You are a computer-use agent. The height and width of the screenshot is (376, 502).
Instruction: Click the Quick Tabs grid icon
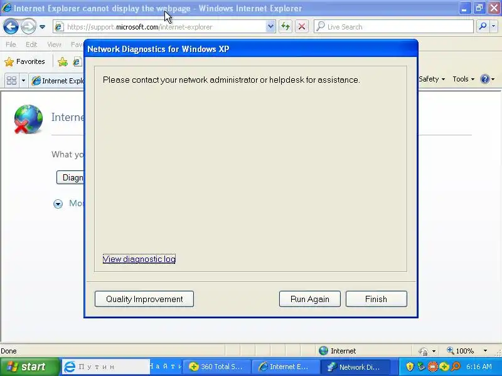pyautogui.click(x=11, y=81)
